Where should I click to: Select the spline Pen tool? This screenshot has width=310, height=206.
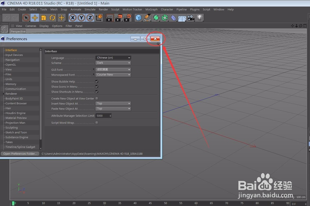tap(147, 18)
